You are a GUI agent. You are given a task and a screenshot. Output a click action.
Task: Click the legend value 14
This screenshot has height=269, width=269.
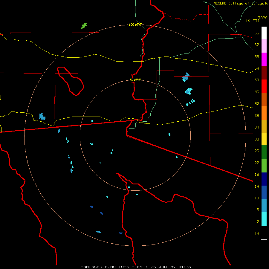pyautogui.click(x=257, y=186)
